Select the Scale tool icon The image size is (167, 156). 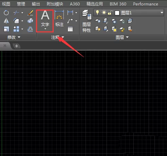[x=6, y=29]
